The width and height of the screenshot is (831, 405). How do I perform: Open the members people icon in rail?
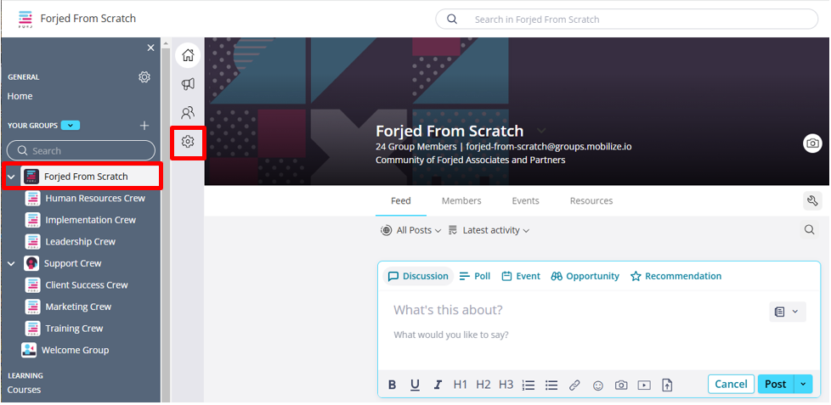coord(188,112)
